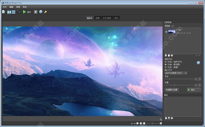This screenshot has height=127, width=205.
Task: Click the 54.4% zoom percentage text
Action: click(133, 123)
